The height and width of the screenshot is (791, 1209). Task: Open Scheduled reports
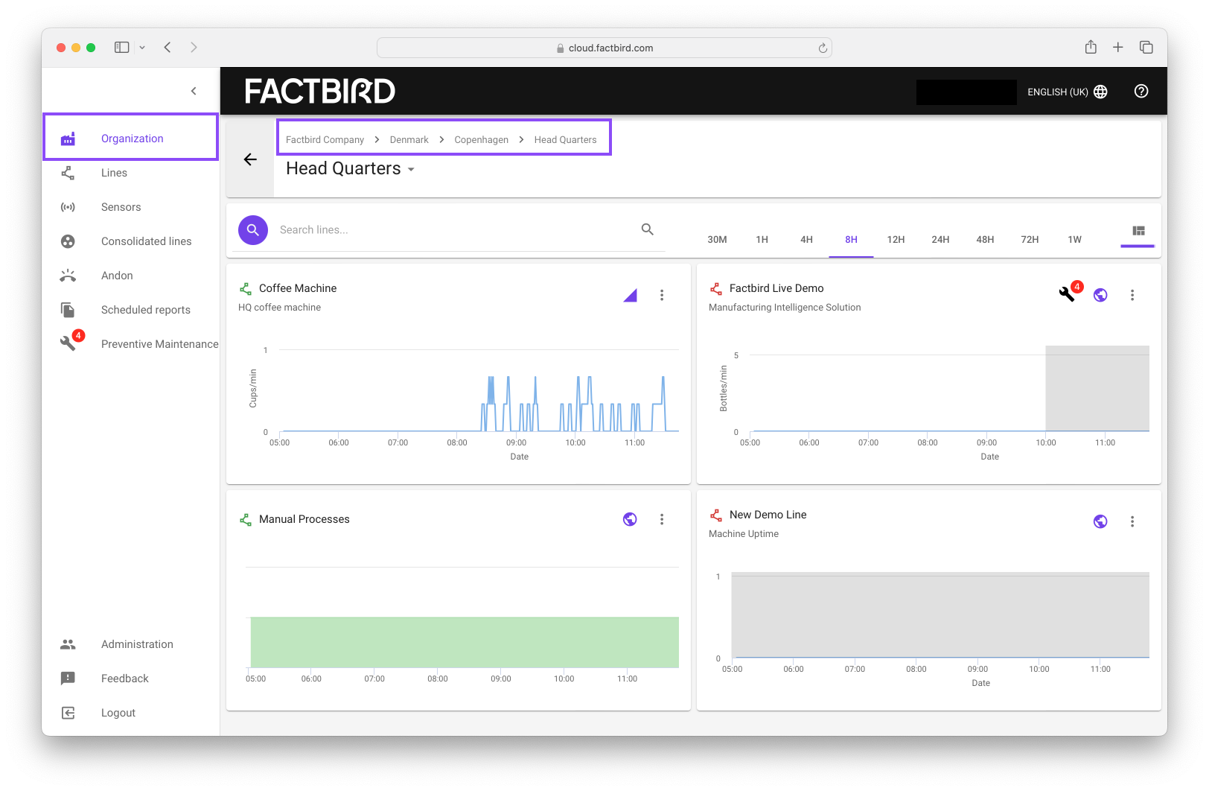(x=146, y=310)
